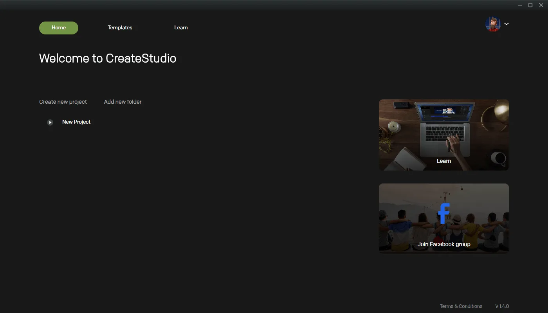Image resolution: width=548 pixels, height=313 pixels.
Task: Open the New Project play icon
Action: pyautogui.click(x=50, y=122)
